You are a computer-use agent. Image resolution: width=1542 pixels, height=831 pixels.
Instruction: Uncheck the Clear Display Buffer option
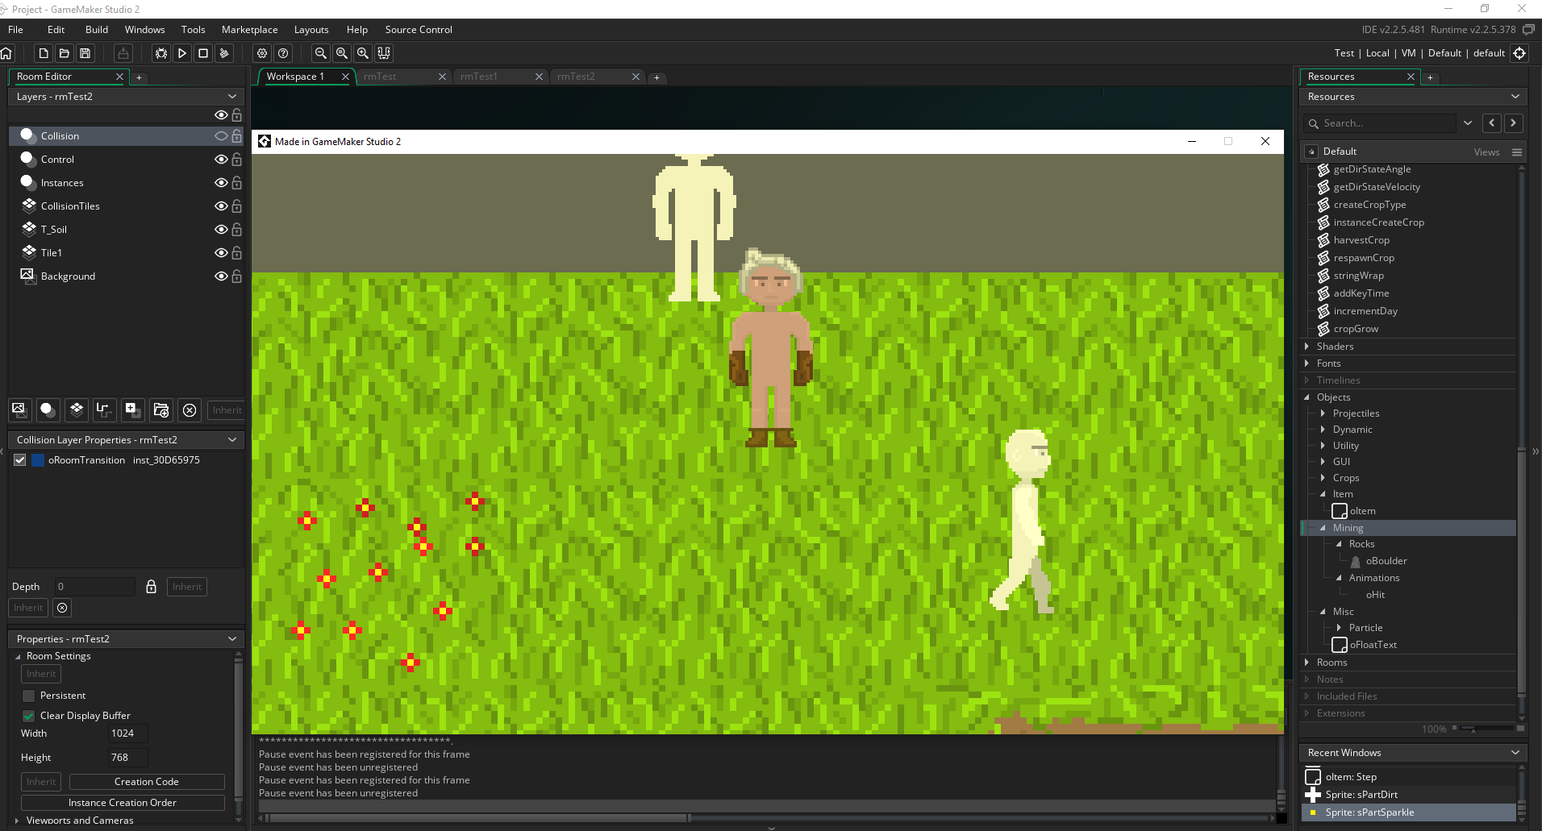click(28, 716)
